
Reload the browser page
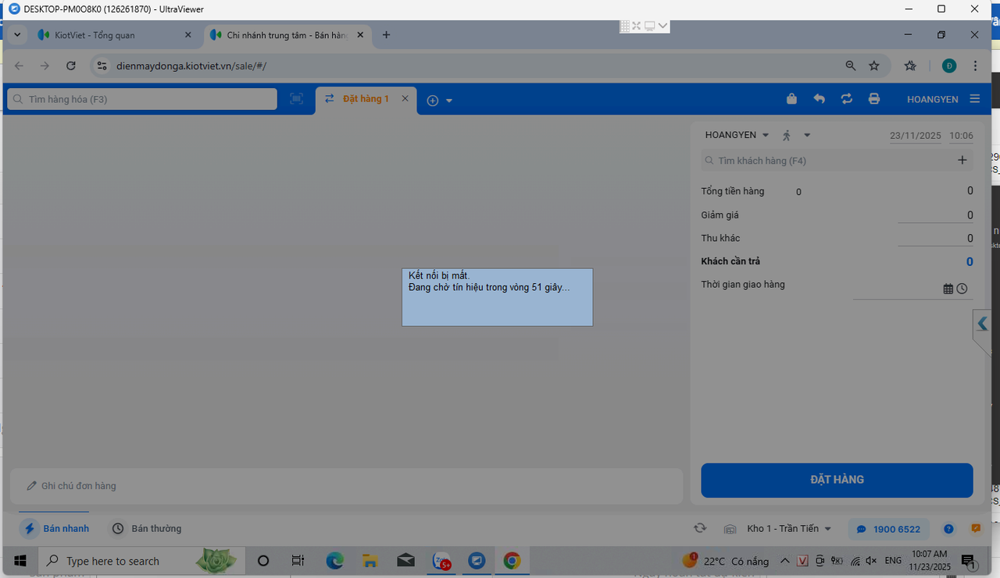click(71, 66)
